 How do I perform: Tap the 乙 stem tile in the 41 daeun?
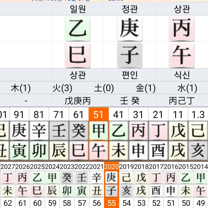click(x=118, y=131)
